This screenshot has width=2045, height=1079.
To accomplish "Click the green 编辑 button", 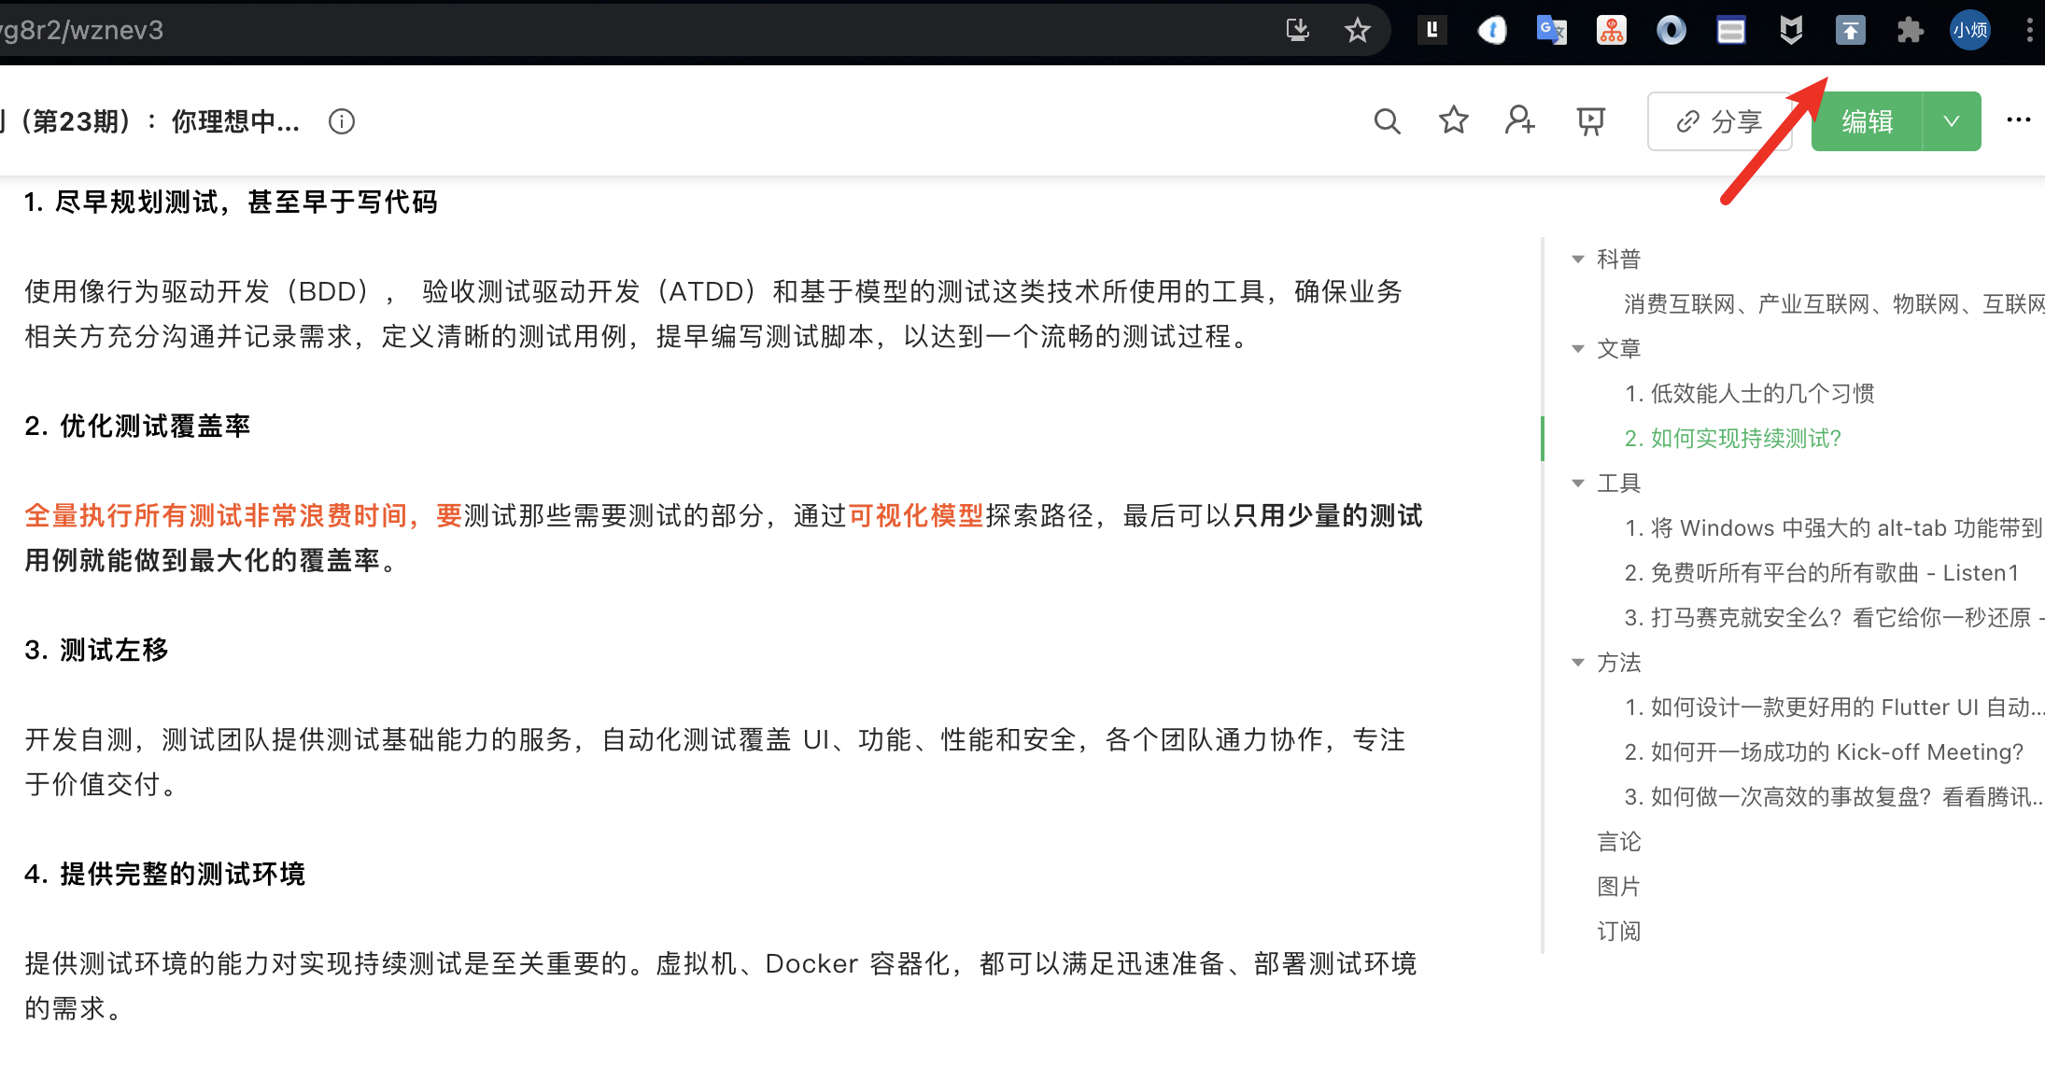I will coord(1867,121).
